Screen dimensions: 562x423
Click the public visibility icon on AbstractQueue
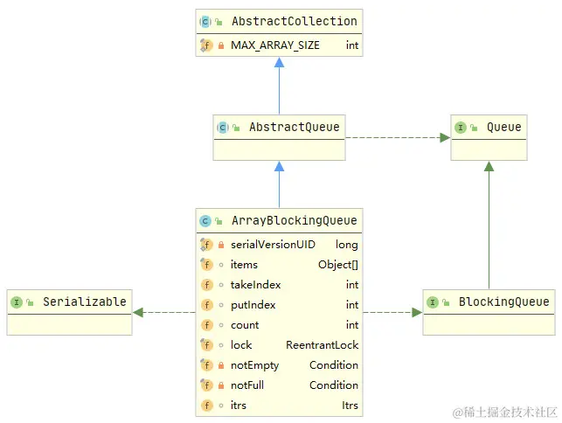coord(236,128)
